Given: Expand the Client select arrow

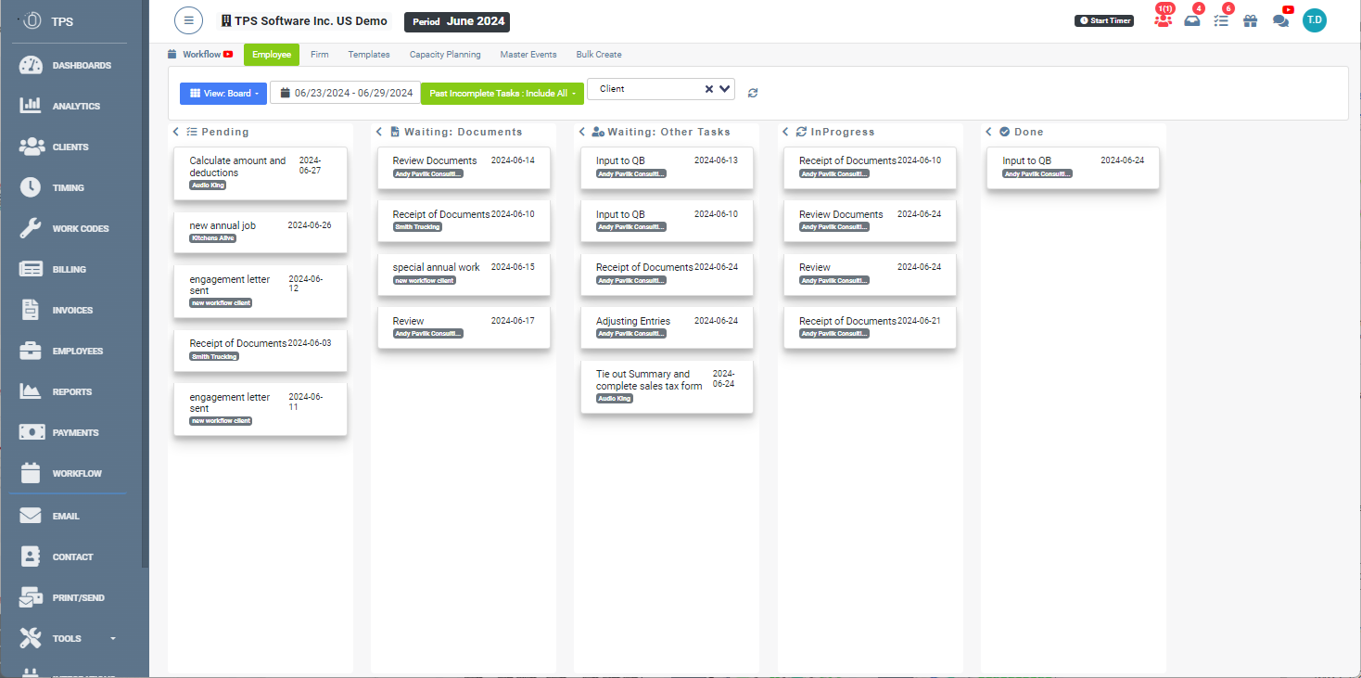Looking at the screenshot, I should [x=725, y=89].
